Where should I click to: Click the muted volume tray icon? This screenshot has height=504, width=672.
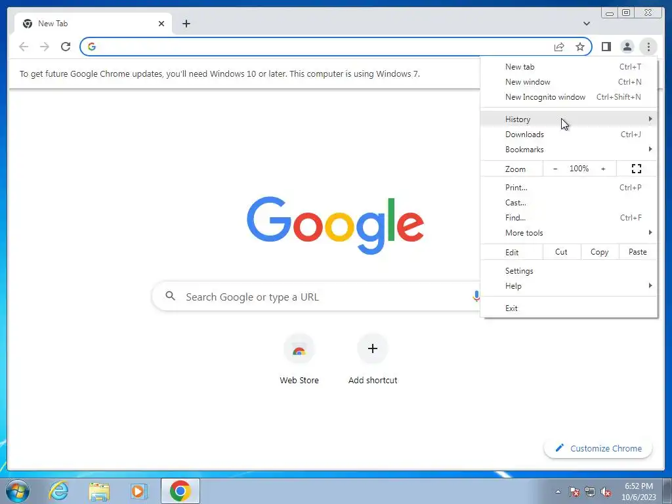606,492
